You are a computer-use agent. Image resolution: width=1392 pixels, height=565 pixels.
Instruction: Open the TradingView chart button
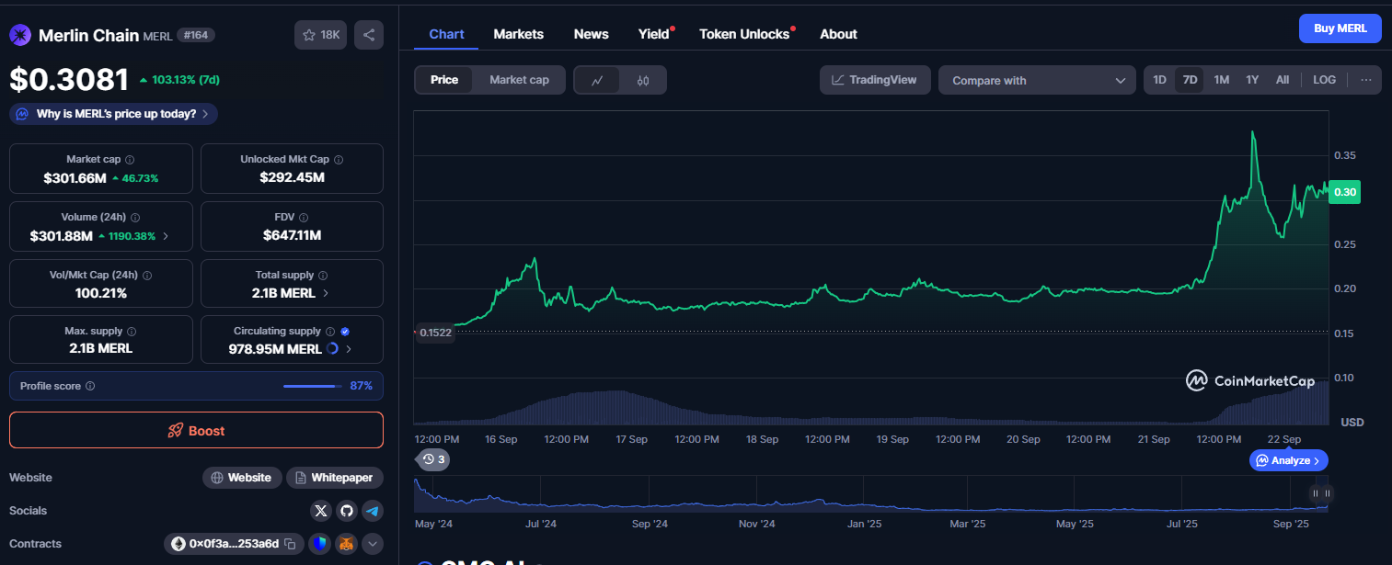[875, 80]
